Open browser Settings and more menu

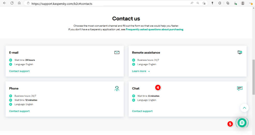click(x=250, y=3)
